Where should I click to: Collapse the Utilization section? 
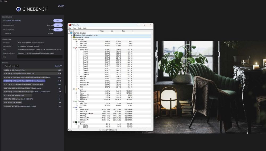pos(74,122)
